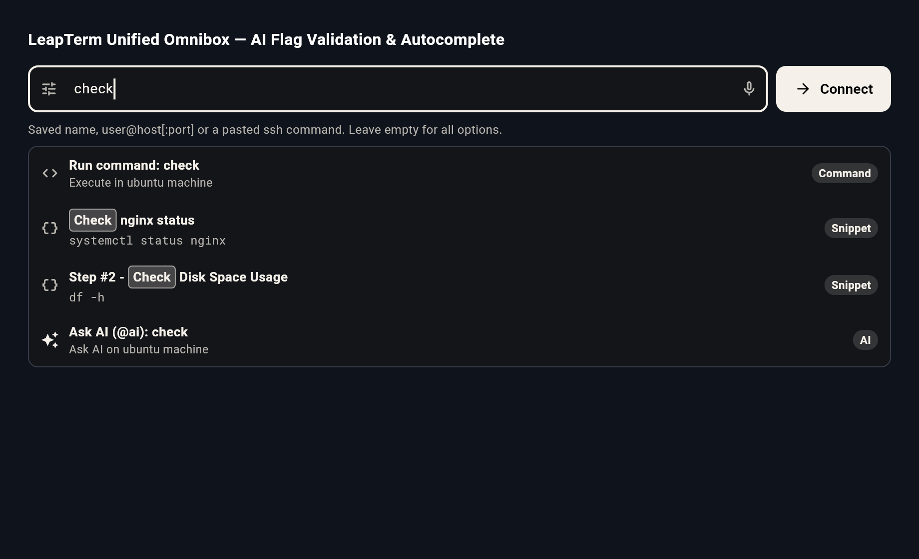Select Ask AI (@ai): check option

click(459, 340)
